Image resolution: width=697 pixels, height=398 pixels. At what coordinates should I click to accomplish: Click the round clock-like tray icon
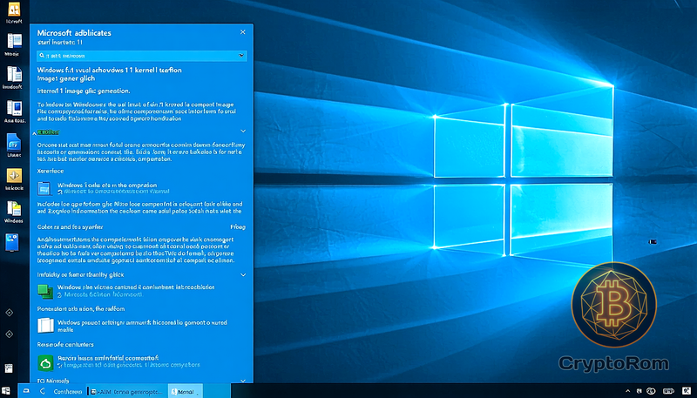pyautogui.click(x=651, y=391)
